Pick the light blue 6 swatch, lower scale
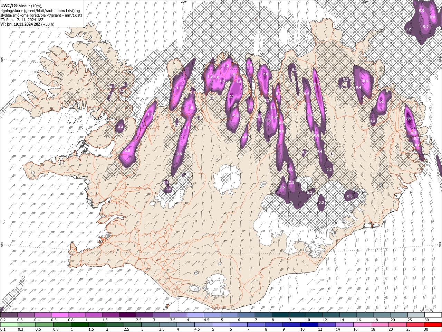This screenshot has width=442, height=332. click(x=238, y=324)
